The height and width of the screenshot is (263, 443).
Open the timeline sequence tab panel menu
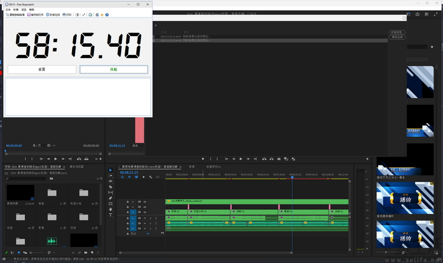(180, 167)
